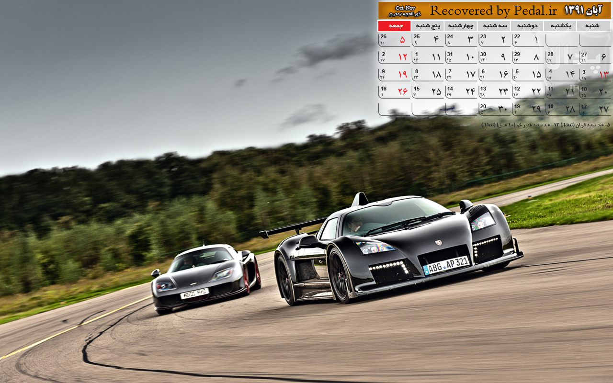Click Aban ۱۸ cell marked Gregorian 8
This screenshot has width=613, height=383.
[x=428, y=74]
